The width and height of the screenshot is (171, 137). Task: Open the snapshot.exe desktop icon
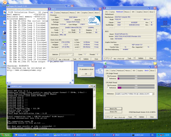tap(165, 23)
